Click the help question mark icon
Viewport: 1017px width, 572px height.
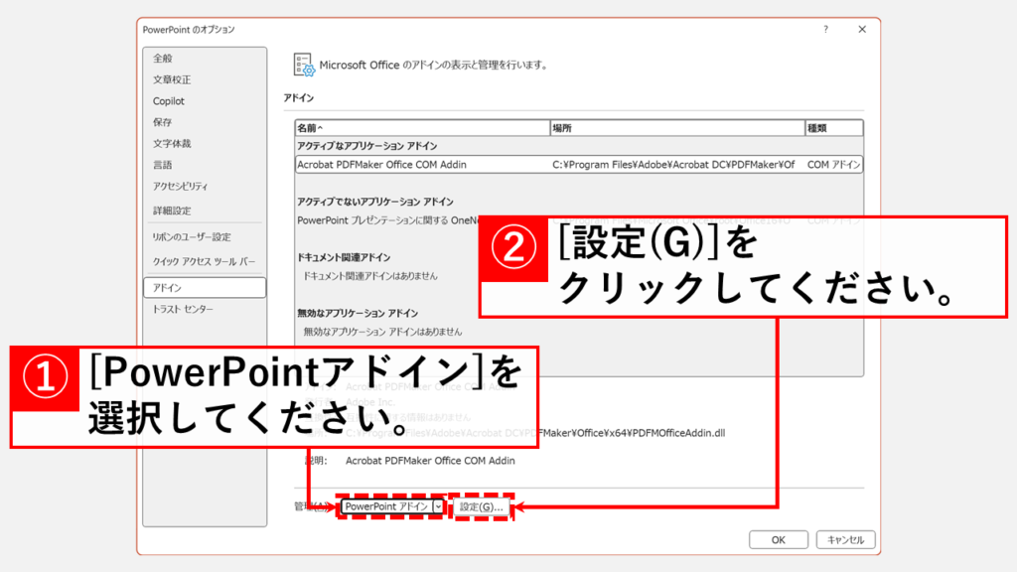825,29
